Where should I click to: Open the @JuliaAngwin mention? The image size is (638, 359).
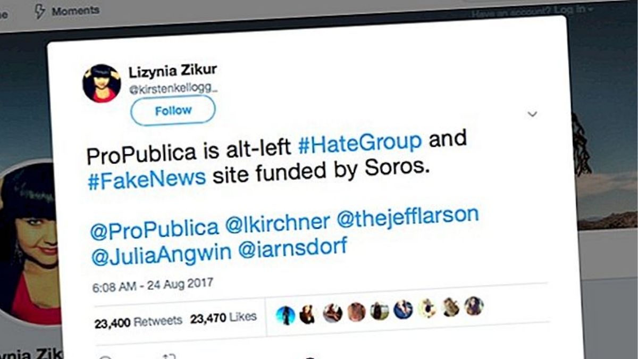[x=161, y=256]
